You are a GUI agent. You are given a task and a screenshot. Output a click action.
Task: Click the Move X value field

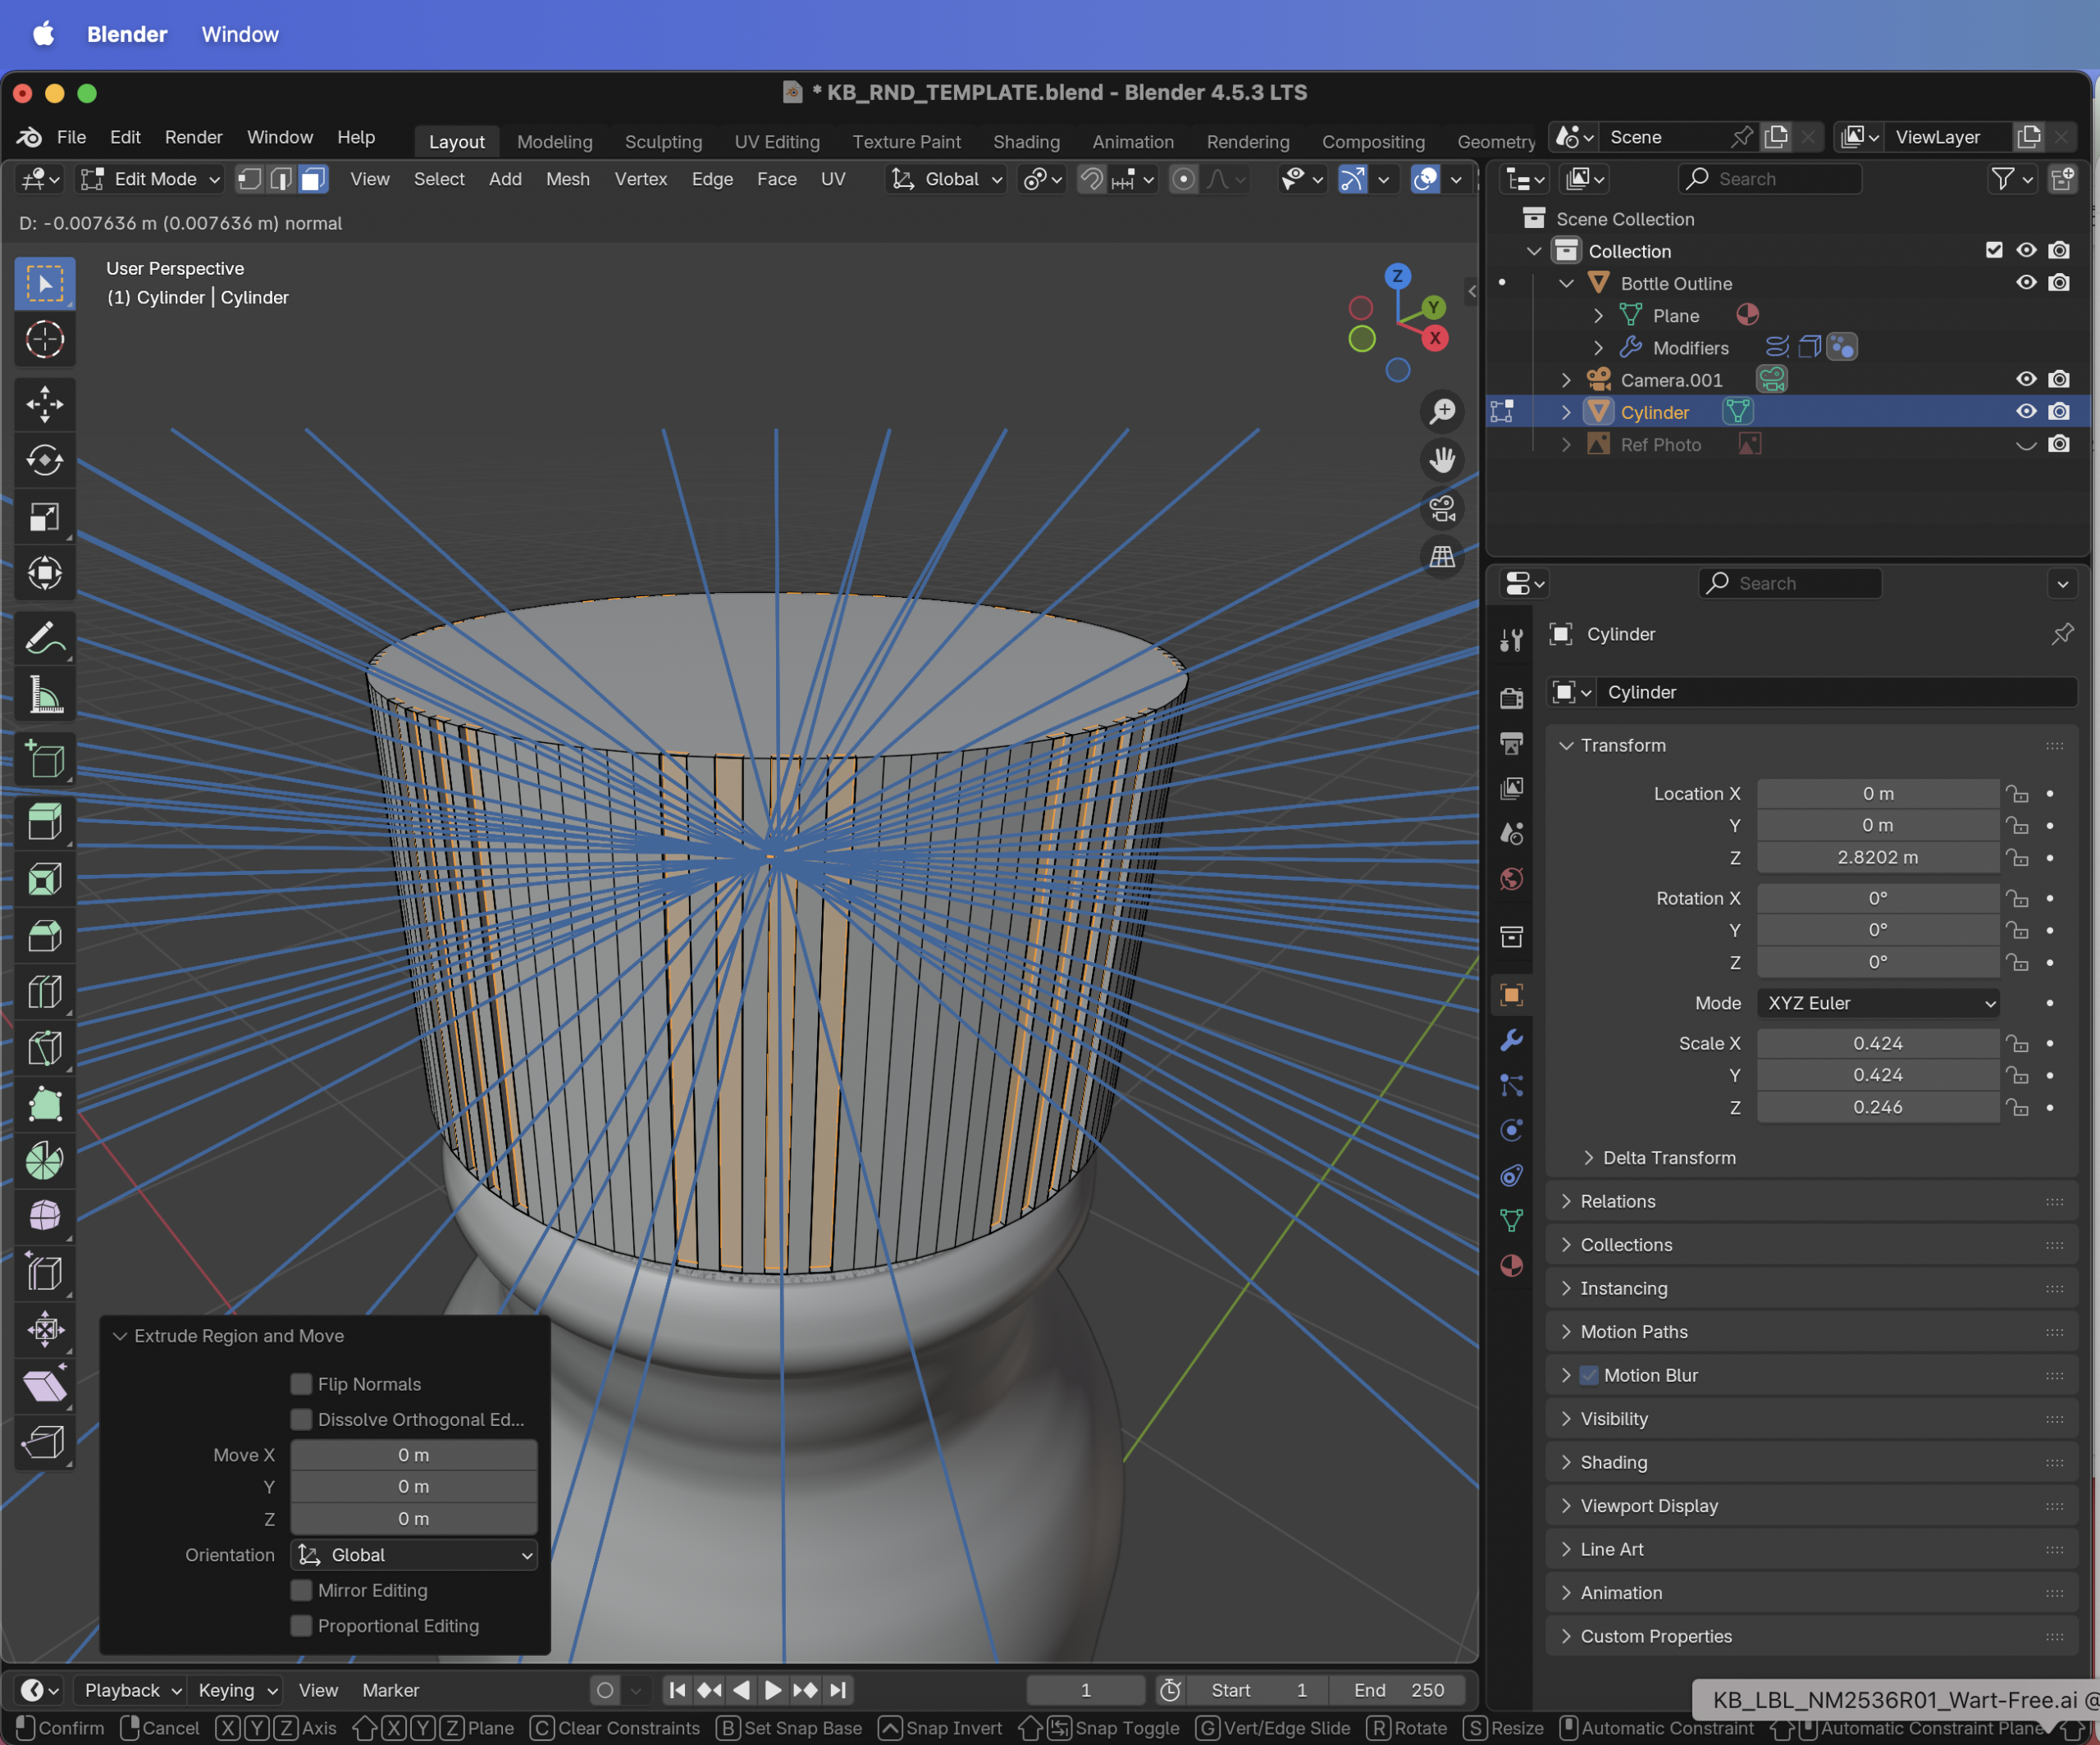tap(413, 1456)
